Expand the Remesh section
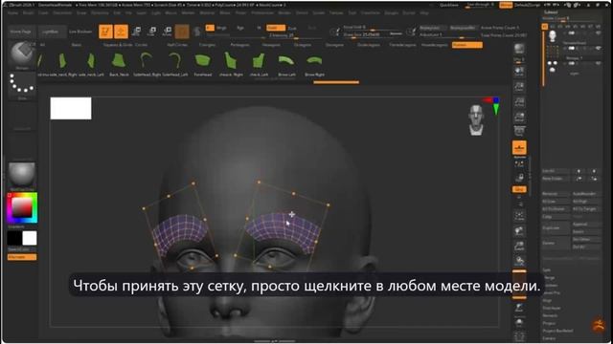 (x=550, y=315)
